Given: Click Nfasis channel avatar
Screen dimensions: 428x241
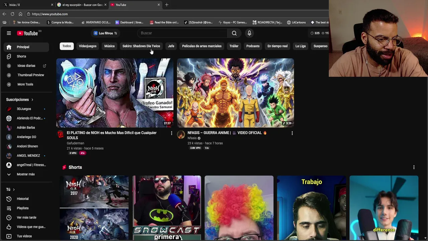Looking at the screenshot, I should (x=181, y=135).
